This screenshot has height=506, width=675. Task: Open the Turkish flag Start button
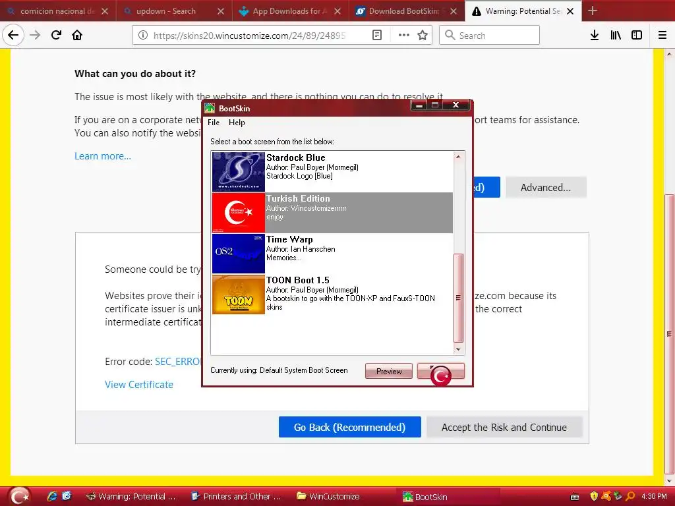coord(19,496)
